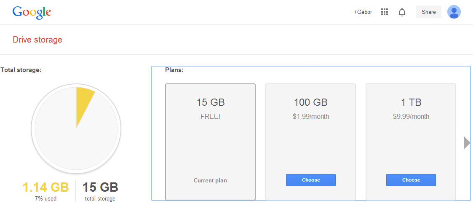Open the notifications bell
The width and height of the screenshot is (473, 214).
coord(402,12)
